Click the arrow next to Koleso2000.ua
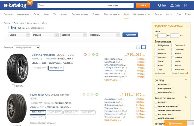This screenshot has height=126, width=194. [124, 59]
